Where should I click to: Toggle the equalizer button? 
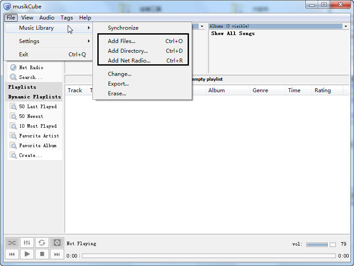click(27, 243)
